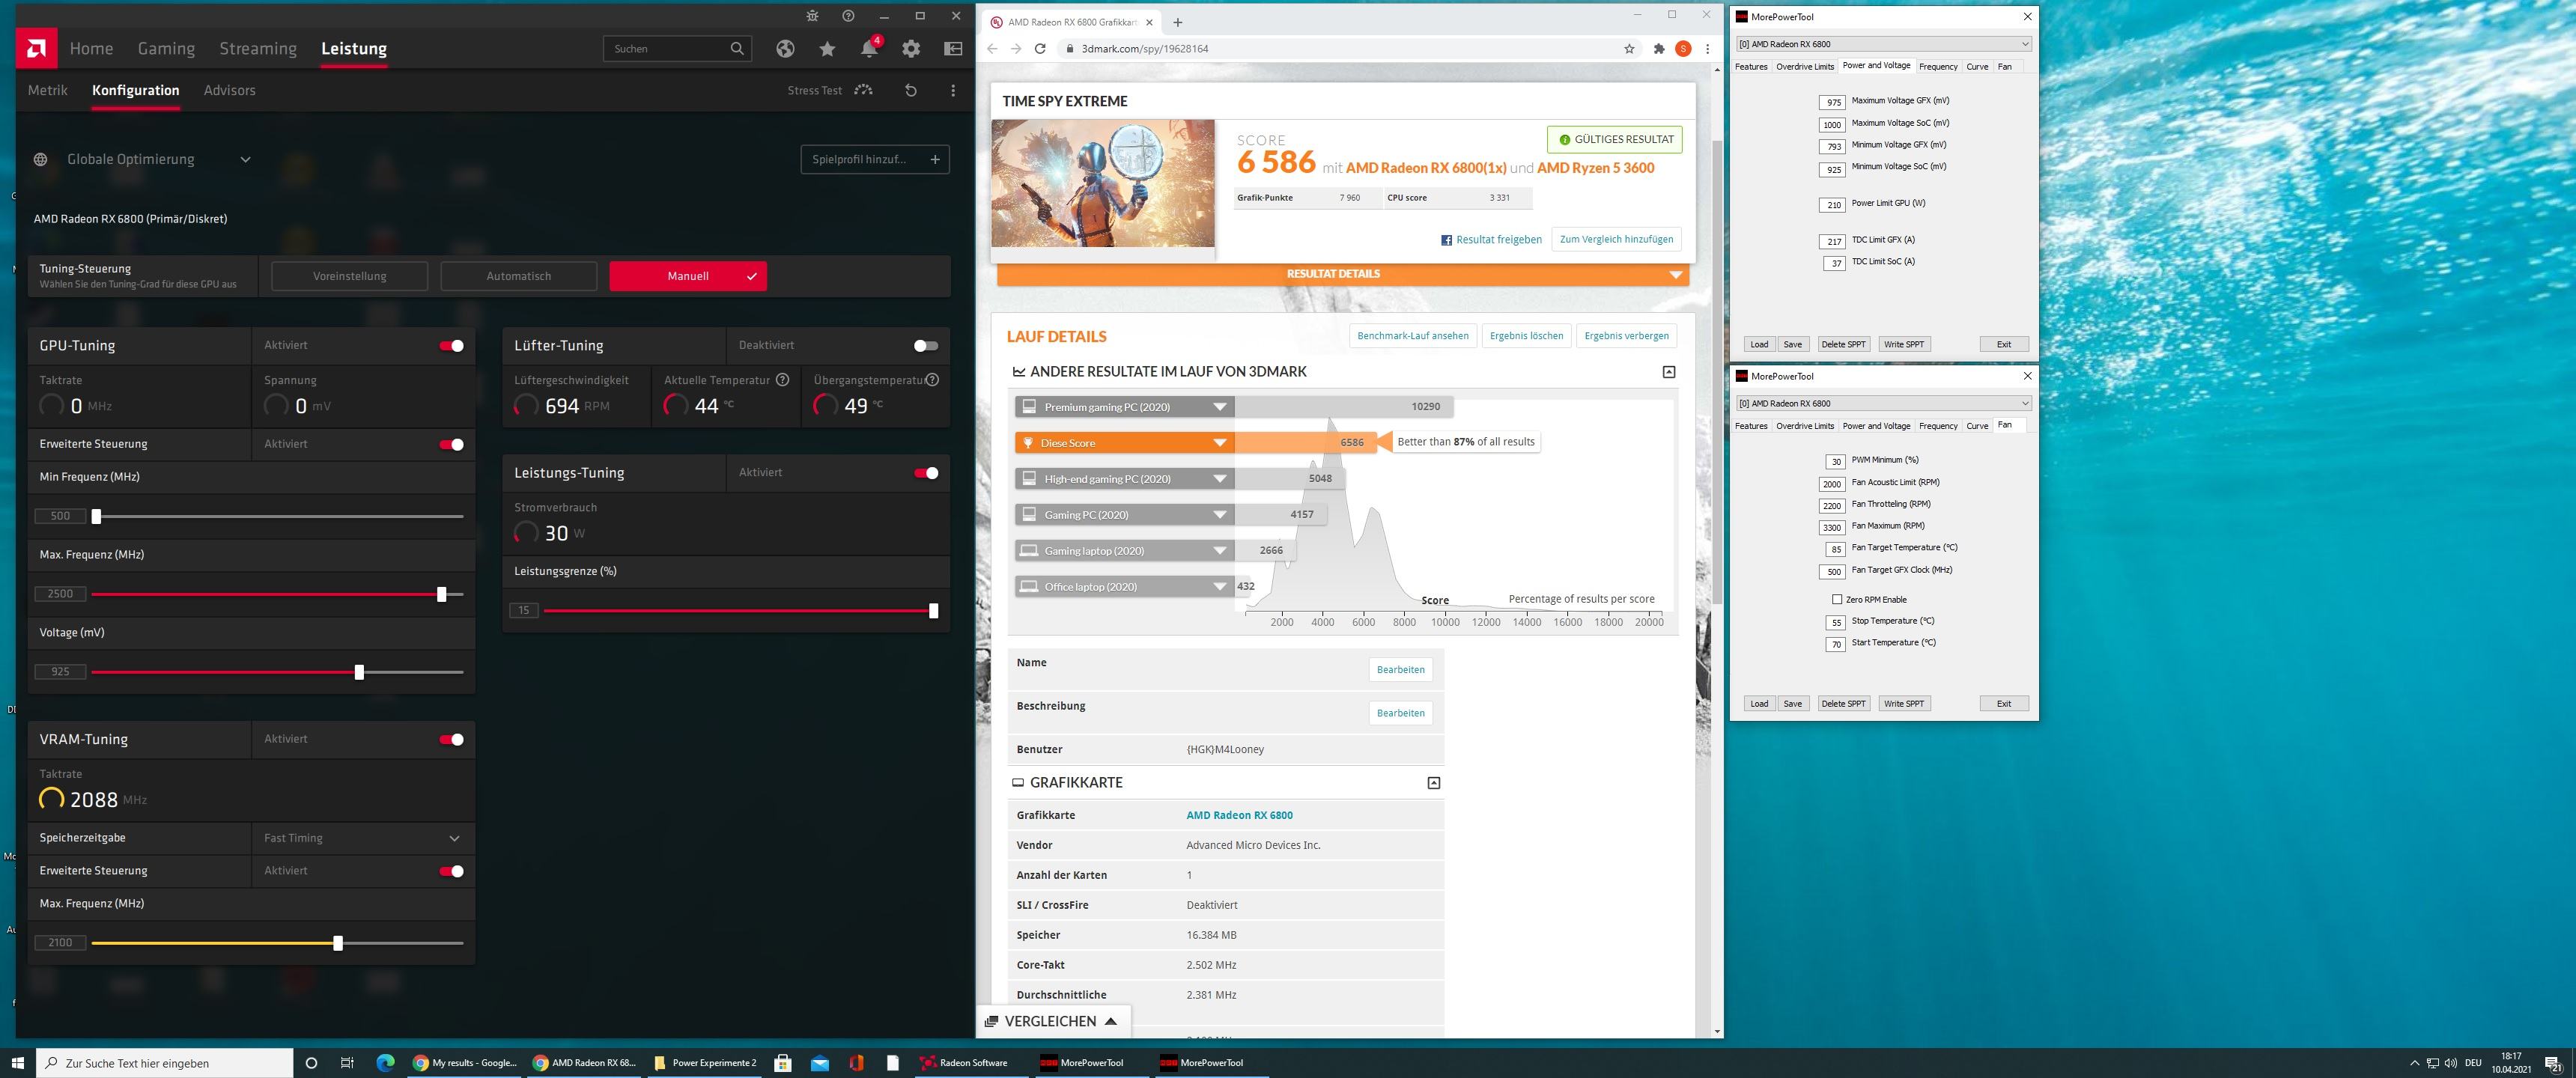Open Curve tab in lower MorePowerTool
The height and width of the screenshot is (1078, 2576).
pyautogui.click(x=1977, y=426)
